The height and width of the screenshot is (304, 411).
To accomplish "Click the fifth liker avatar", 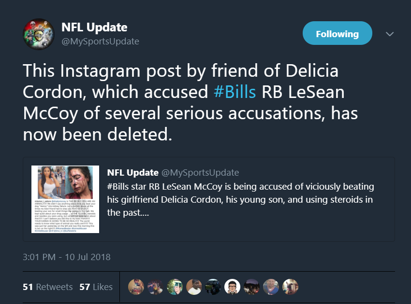I will pyautogui.click(x=213, y=287).
